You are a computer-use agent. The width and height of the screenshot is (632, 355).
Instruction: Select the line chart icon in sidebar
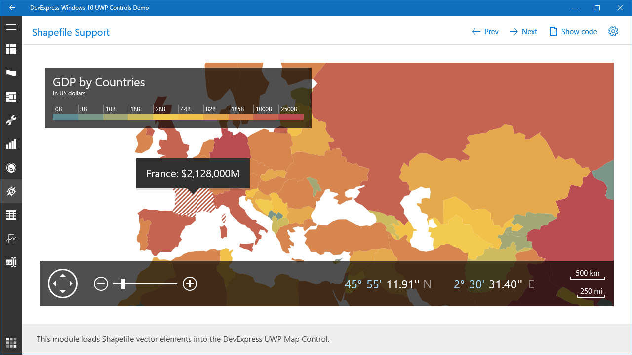pos(11,239)
